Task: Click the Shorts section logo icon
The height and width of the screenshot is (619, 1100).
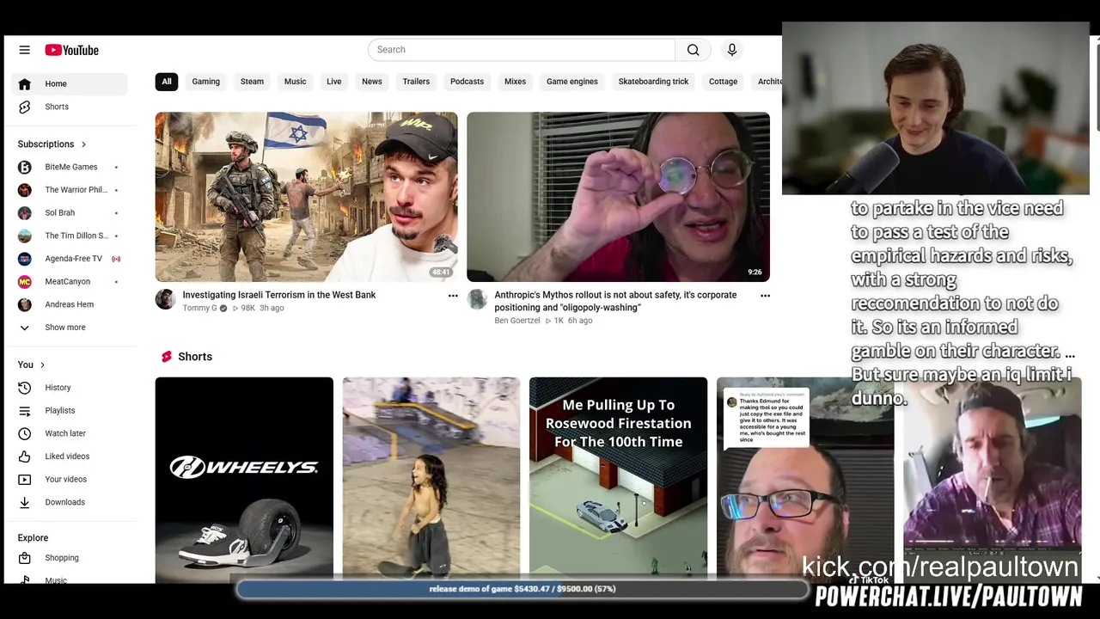Action: point(165,357)
